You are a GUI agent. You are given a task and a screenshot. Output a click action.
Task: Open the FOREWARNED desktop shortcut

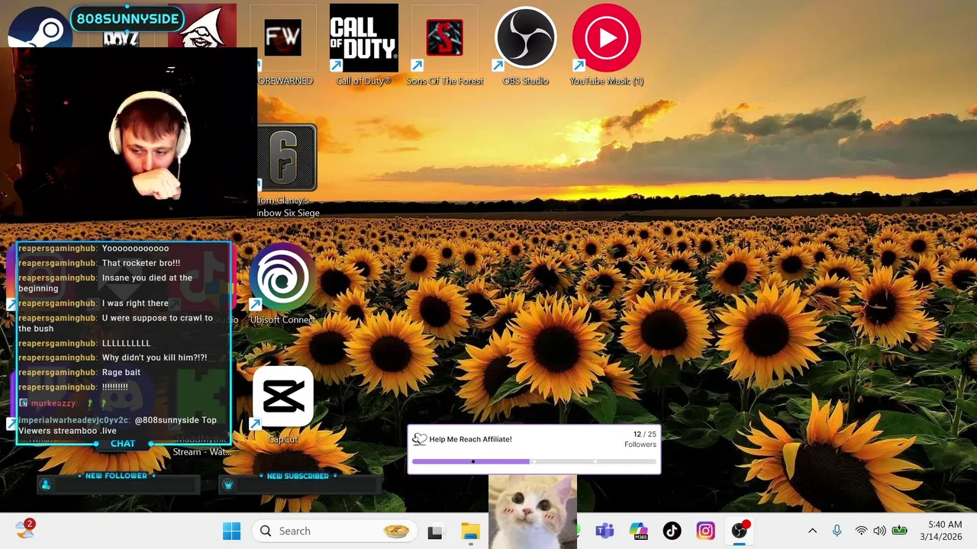click(283, 44)
